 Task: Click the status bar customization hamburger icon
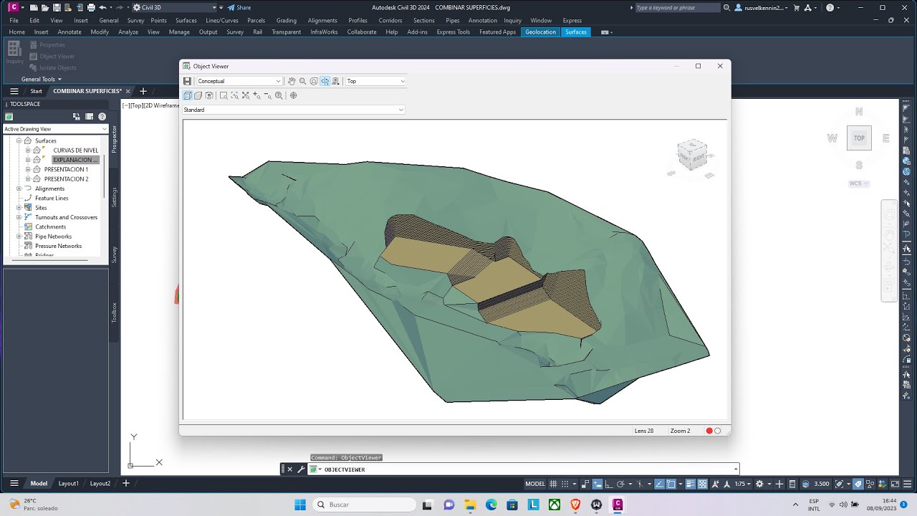click(x=906, y=484)
